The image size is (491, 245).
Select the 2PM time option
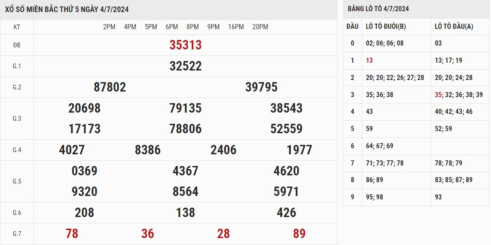[x=109, y=27]
